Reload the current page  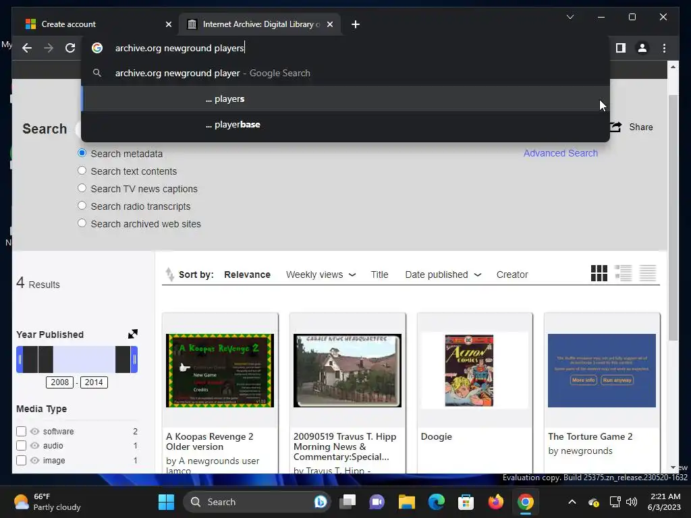[70, 48]
